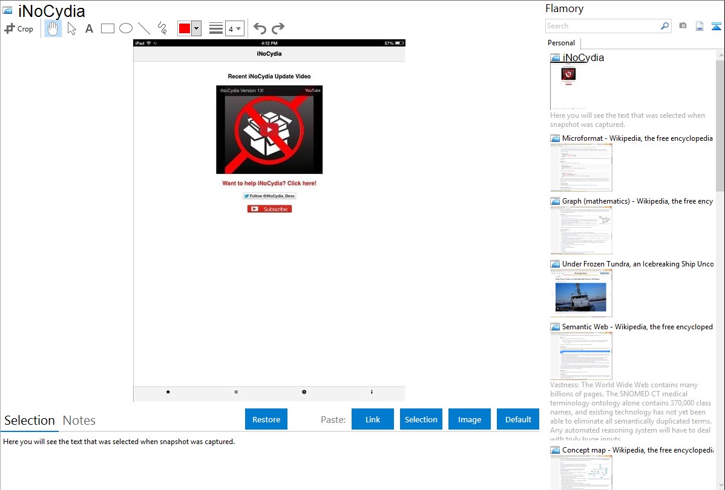
Task: Activate the hand pan tool
Action: point(53,28)
